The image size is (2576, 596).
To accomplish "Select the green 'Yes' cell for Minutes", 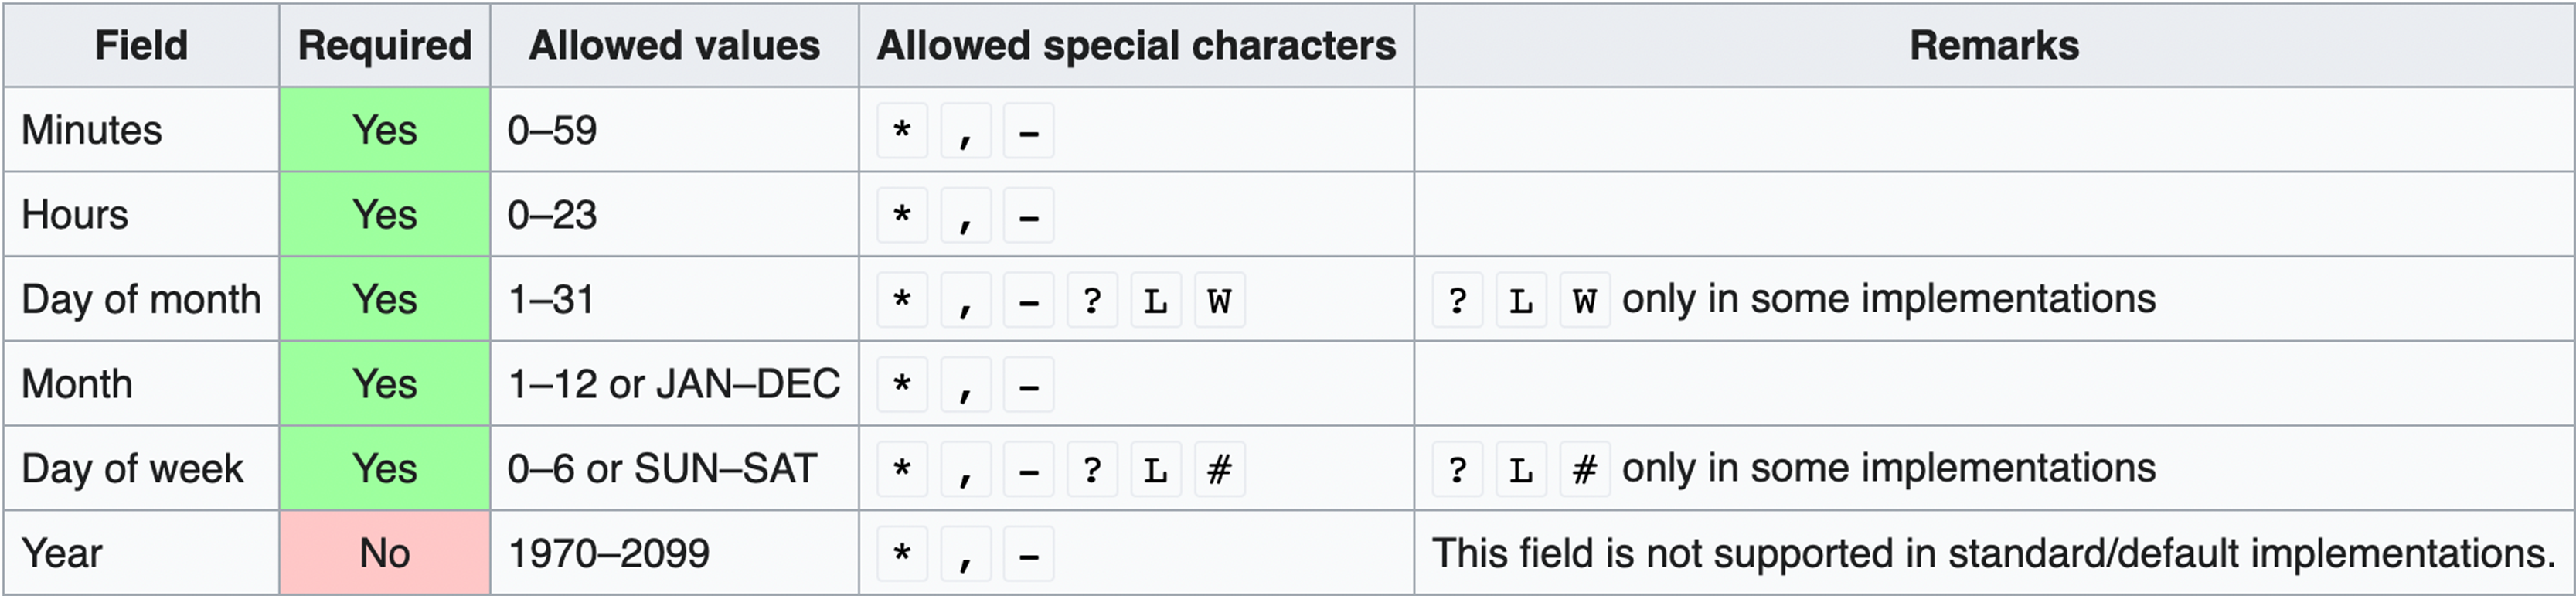I will tap(385, 130).
